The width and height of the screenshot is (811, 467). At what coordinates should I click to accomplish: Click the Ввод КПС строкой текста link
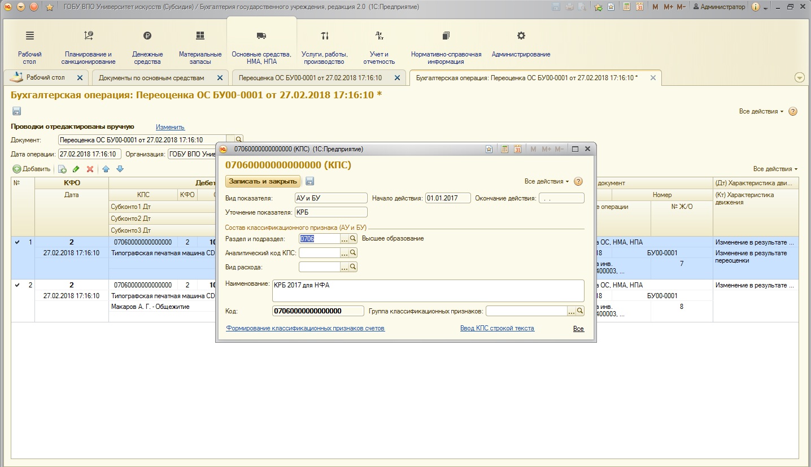497,328
